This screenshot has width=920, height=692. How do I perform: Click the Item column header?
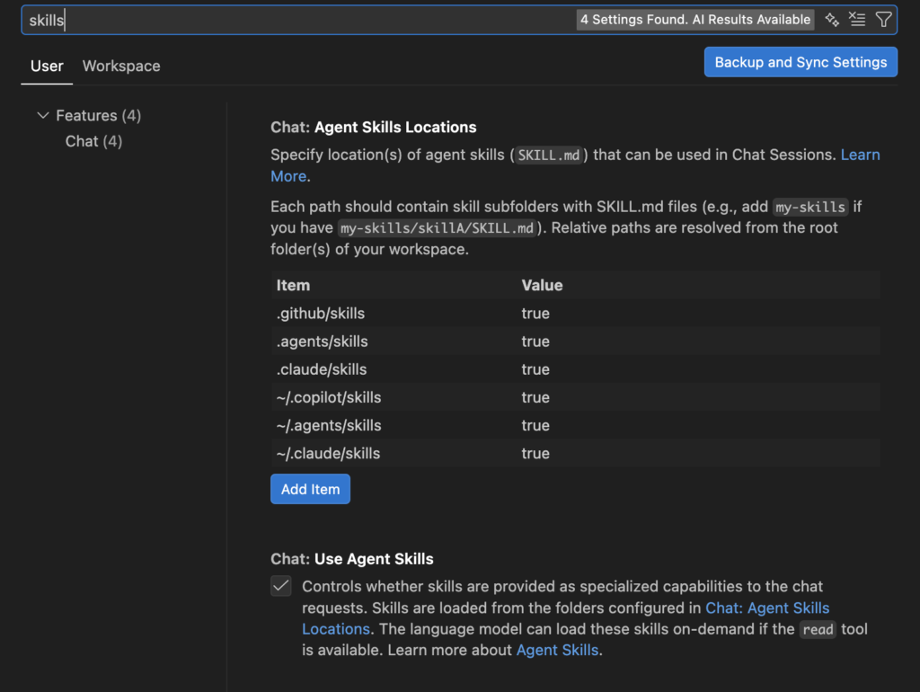(291, 285)
